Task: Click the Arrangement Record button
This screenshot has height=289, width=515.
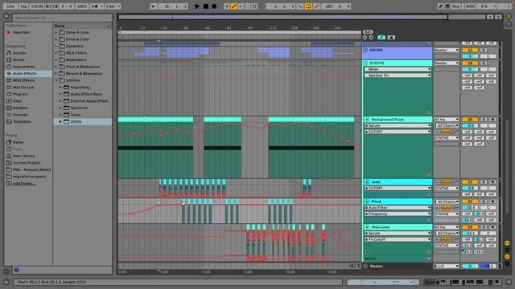Action: point(214,6)
